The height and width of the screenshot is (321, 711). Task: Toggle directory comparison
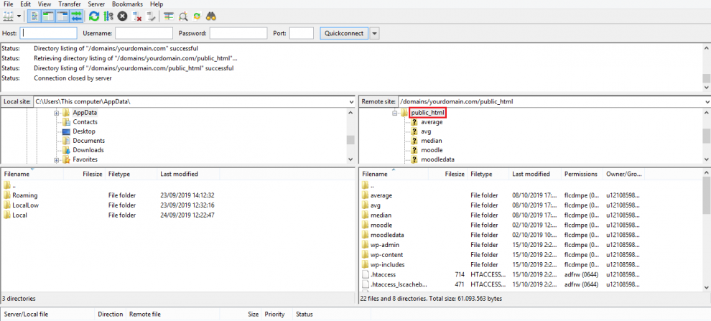point(182,17)
